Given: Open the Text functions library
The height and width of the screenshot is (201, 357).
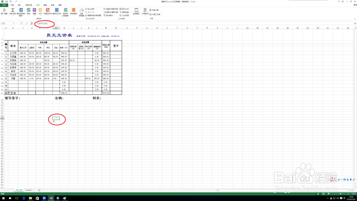Looking at the screenshot, I should [40, 11].
